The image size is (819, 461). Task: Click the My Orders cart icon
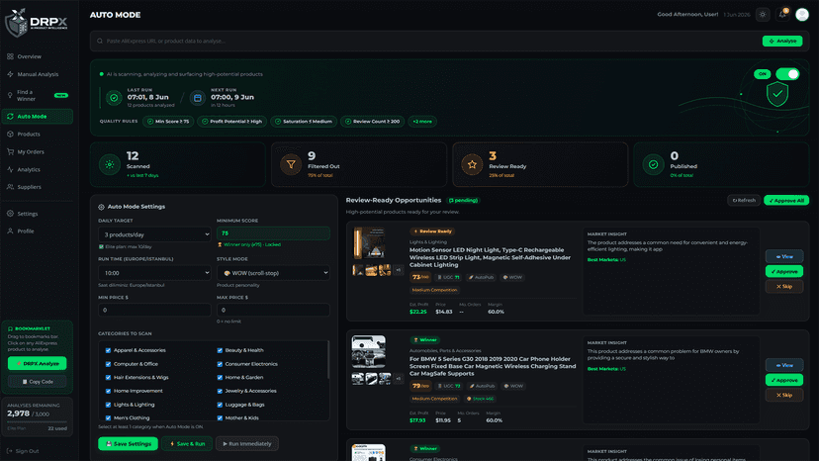click(x=11, y=151)
